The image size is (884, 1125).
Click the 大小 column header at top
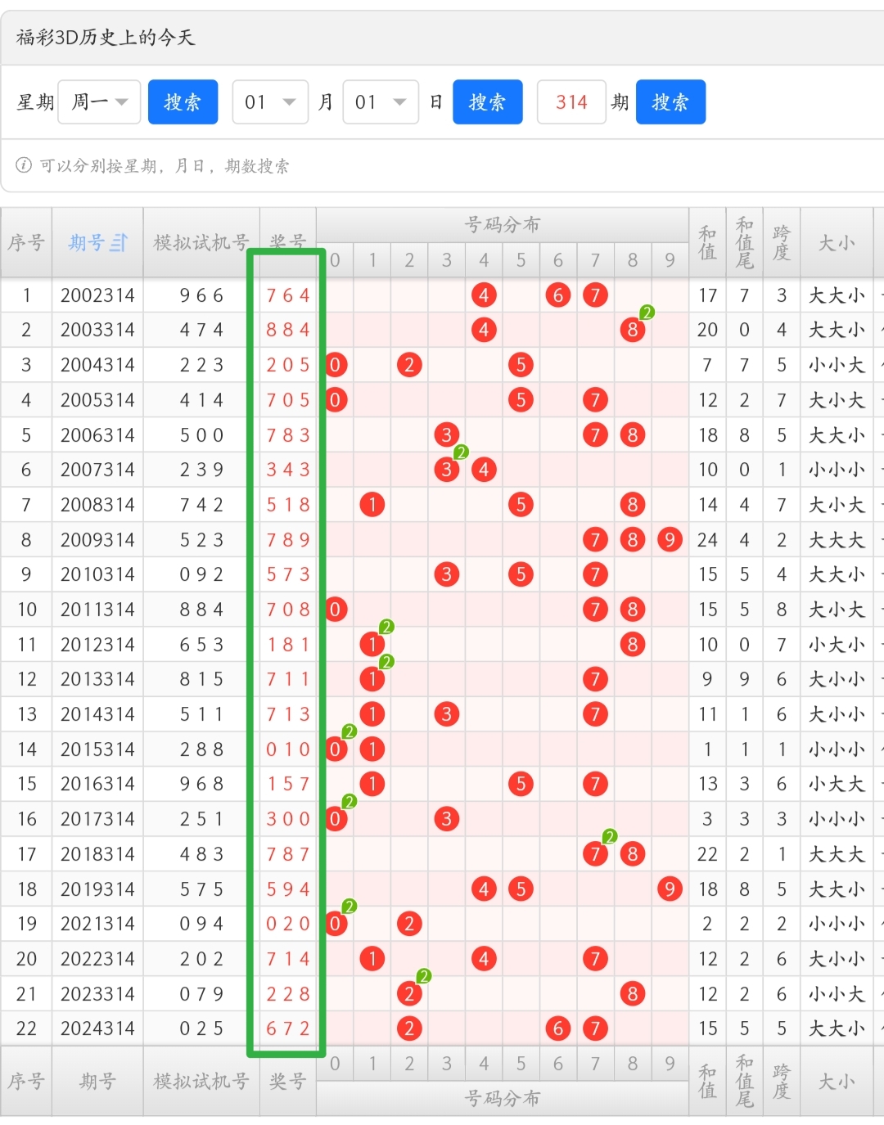[x=837, y=243]
